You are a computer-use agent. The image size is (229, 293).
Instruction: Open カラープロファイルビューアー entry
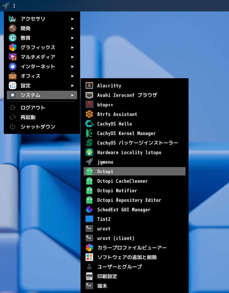(134, 248)
